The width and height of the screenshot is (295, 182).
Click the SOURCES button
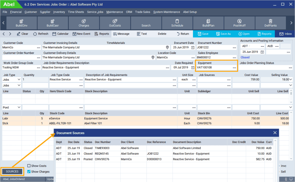(x=12, y=172)
